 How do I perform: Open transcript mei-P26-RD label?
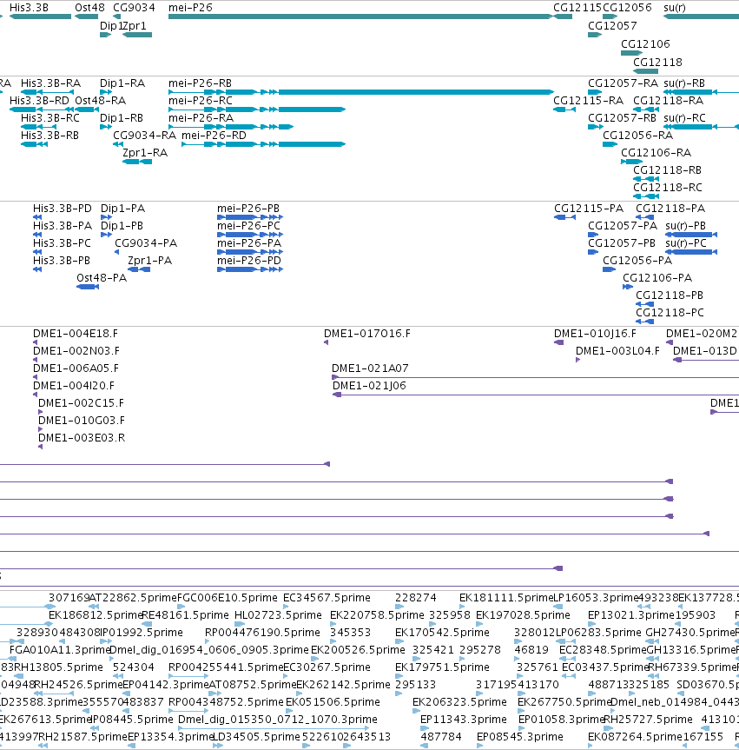point(214,136)
